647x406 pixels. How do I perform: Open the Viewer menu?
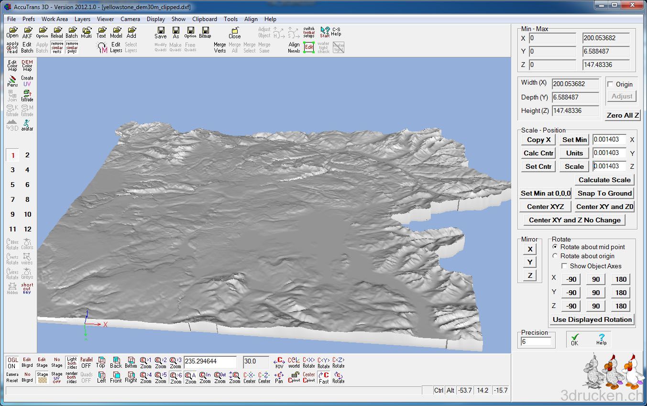click(105, 19)
